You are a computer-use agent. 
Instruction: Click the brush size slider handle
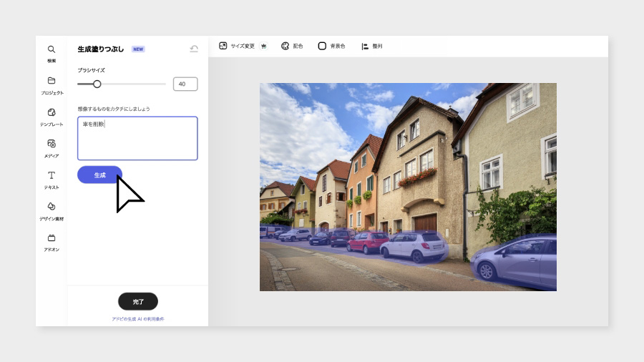[97, 84]
